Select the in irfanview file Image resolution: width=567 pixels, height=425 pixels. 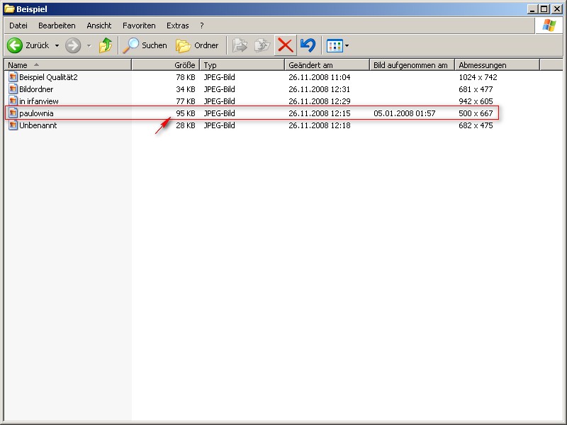[x=38, y=101]
